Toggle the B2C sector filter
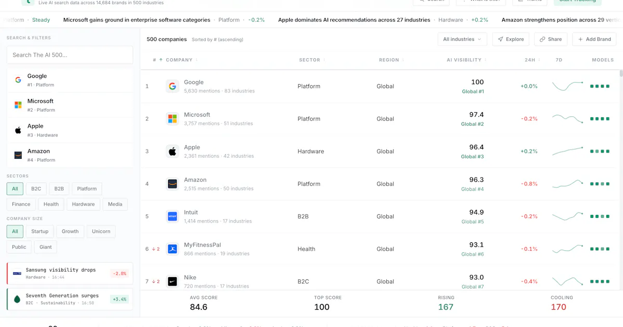623x327 pixels. point(36,189)
